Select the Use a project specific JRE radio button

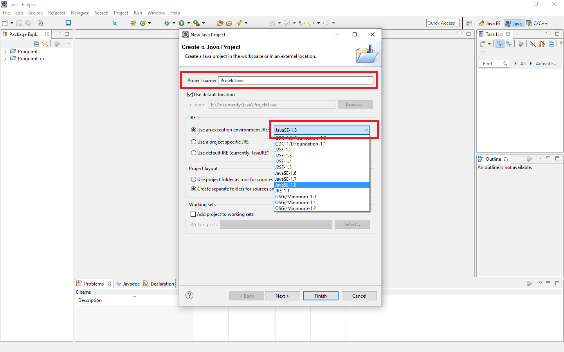[193, 142]
